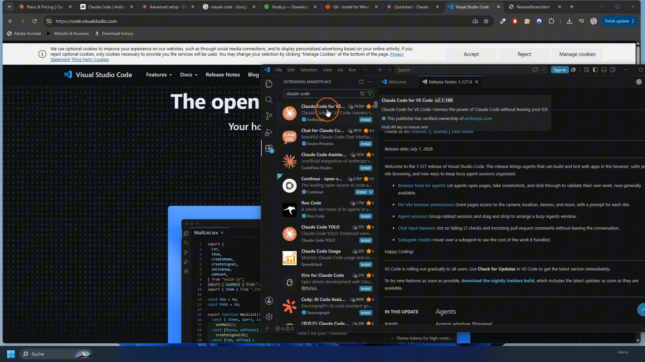Show errors and warnings in status bar
Image resolution: width=645 pixels, height=362 pixels.
tap(285, 328)
